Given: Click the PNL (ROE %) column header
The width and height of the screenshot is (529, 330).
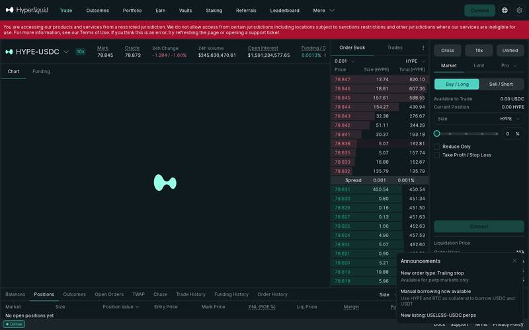Looking at the screenshot, I should (262, 307).
